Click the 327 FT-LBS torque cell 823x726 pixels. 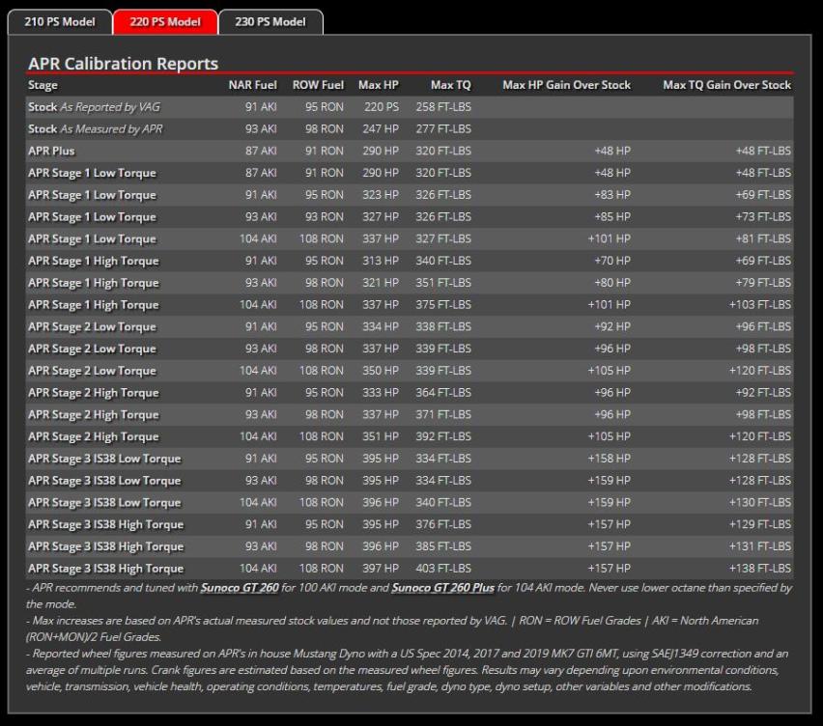[x=443, y=239]
